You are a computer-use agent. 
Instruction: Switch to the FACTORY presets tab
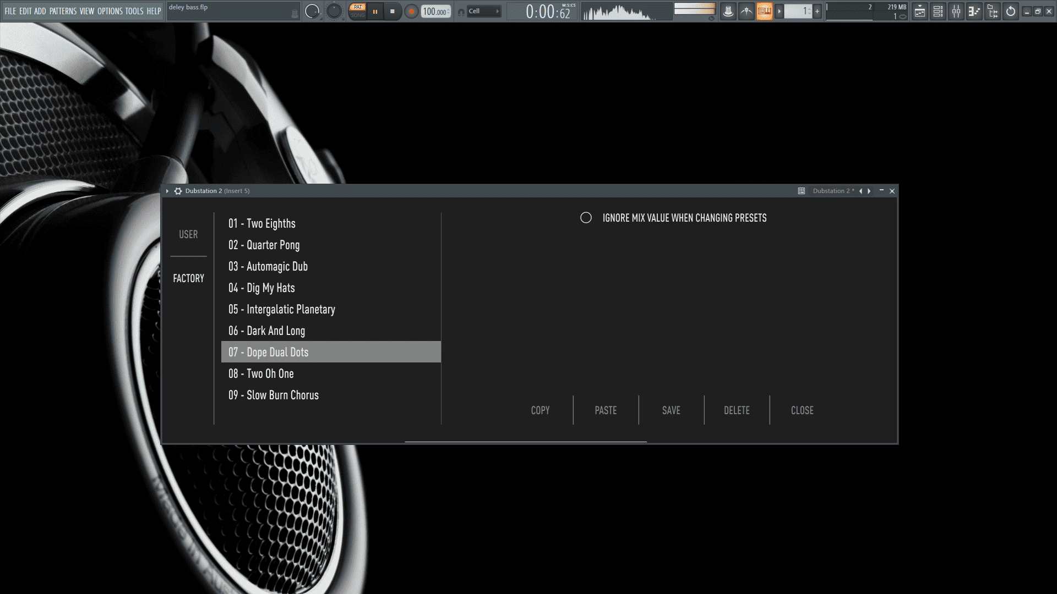(x=188, y=278)
